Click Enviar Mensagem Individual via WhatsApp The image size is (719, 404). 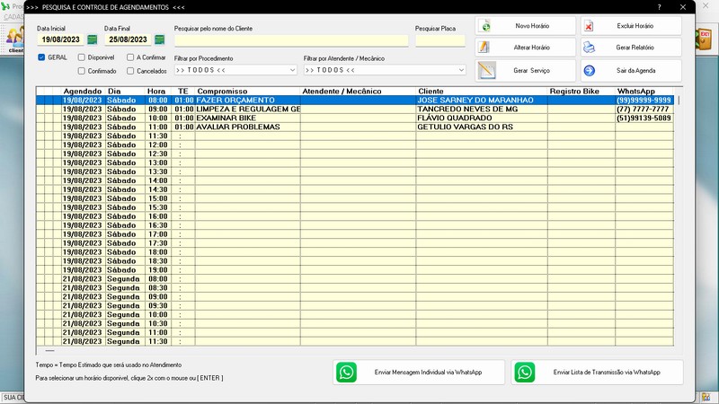point(419,372)
